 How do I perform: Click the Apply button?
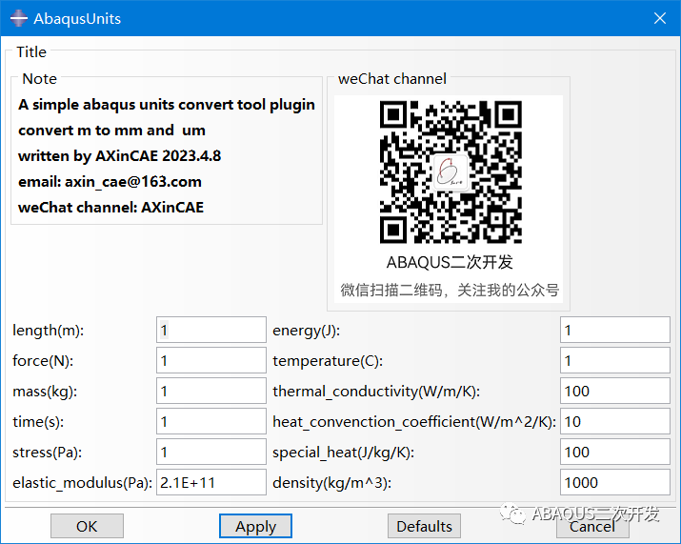coord(255,526)
